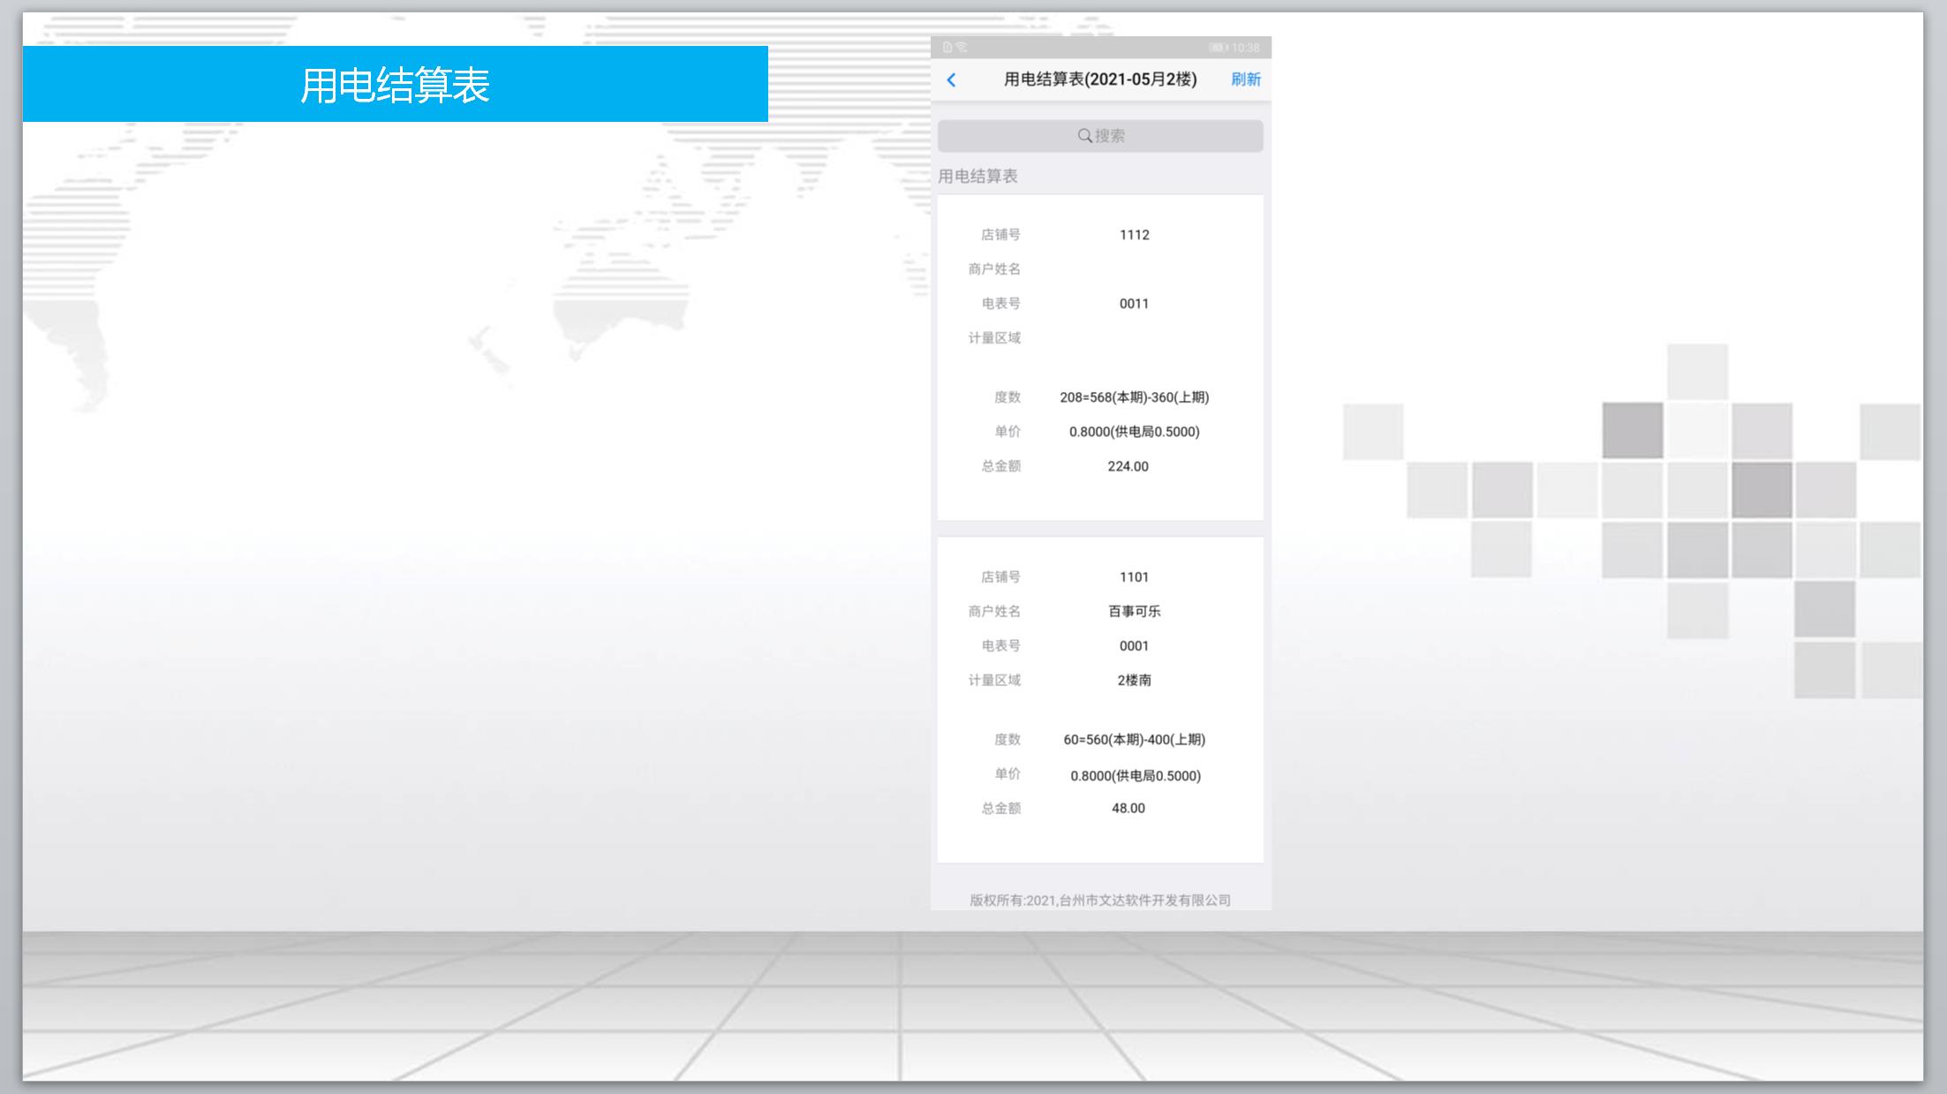Click the 60=560(本期)-400(上期) reading row

1134,740
